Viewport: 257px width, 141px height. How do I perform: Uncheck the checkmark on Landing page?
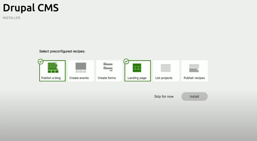tap(126, 61)
